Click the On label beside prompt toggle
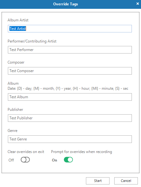The height and width of the screenshot is (187, 141). pos(54,160)
